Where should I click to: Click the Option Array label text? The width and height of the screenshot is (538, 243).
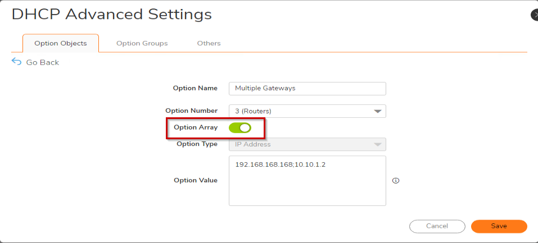[196, 127]
